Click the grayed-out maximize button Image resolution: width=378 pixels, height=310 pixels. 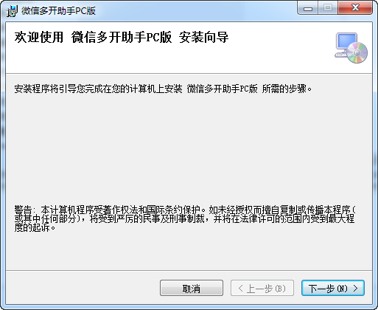328,8
